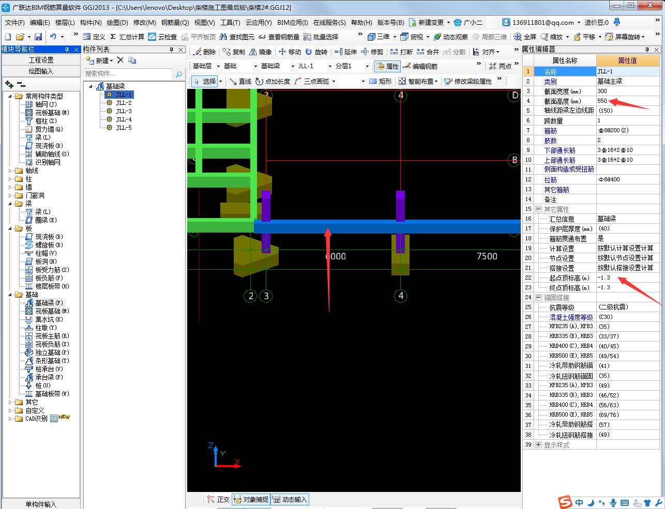
Task: Click 复制 copy tool
Action: click(x=234, y=52)
